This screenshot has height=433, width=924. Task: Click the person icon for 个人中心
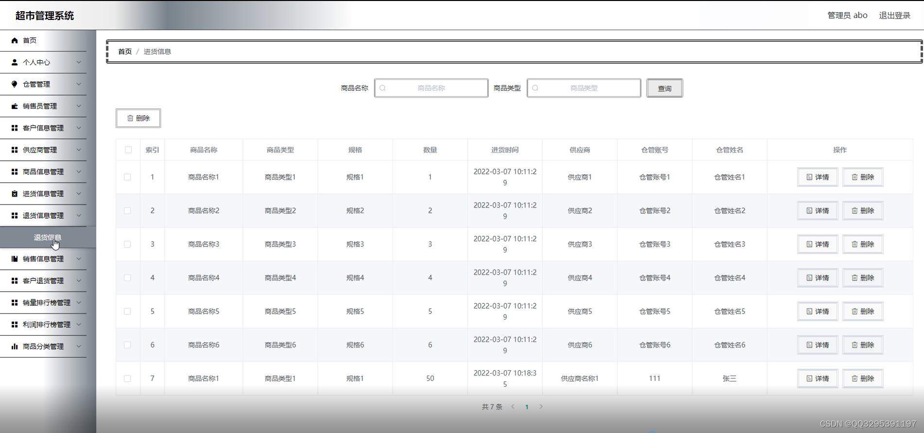(15, 62)
